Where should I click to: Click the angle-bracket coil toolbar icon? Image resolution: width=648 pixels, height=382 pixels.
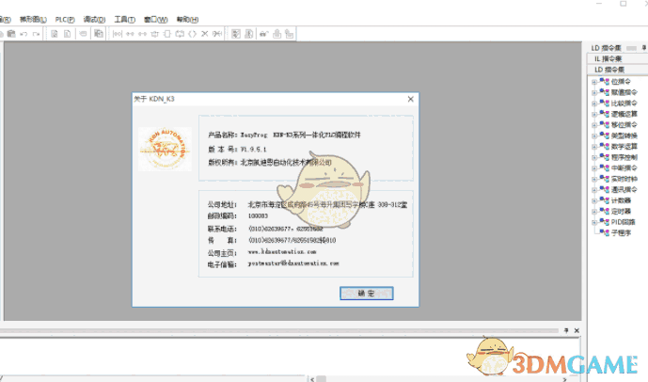(x=192, y=34)
